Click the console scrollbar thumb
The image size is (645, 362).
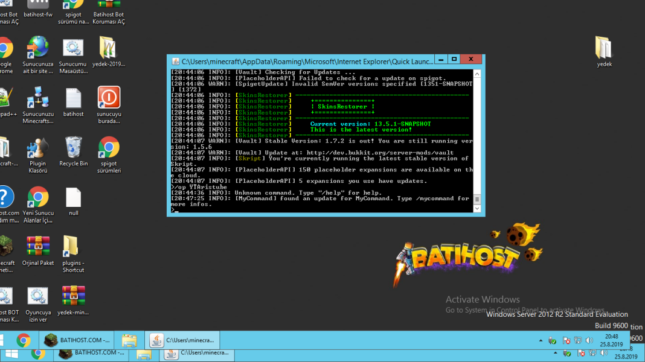477,199
